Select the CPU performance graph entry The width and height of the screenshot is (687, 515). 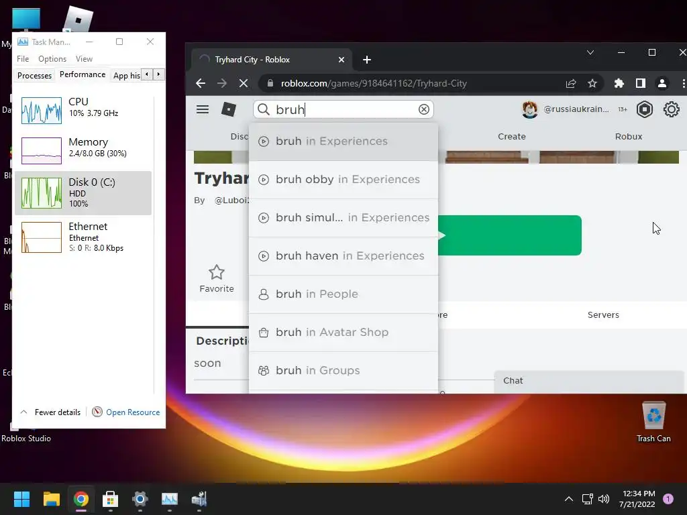83,111
